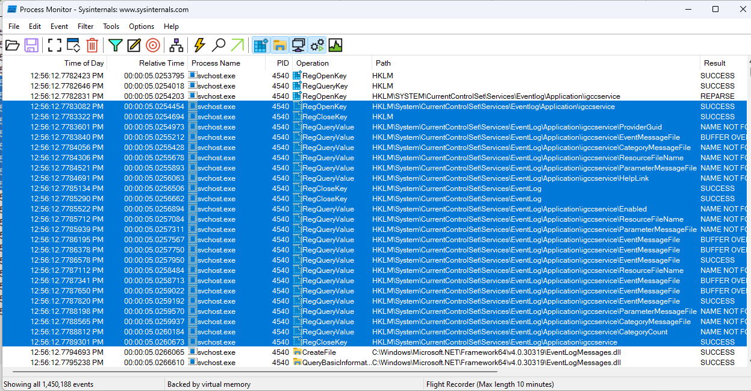Image resolution: width=751 pixels, height=391 pixels.
Task: Click the Save floppy disk icon
Action: pos(31,45)
